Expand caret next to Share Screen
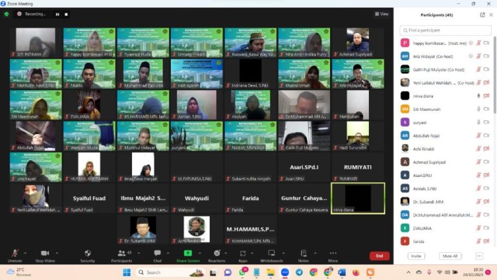Screen dimensions: 497x280 point(200,253)
